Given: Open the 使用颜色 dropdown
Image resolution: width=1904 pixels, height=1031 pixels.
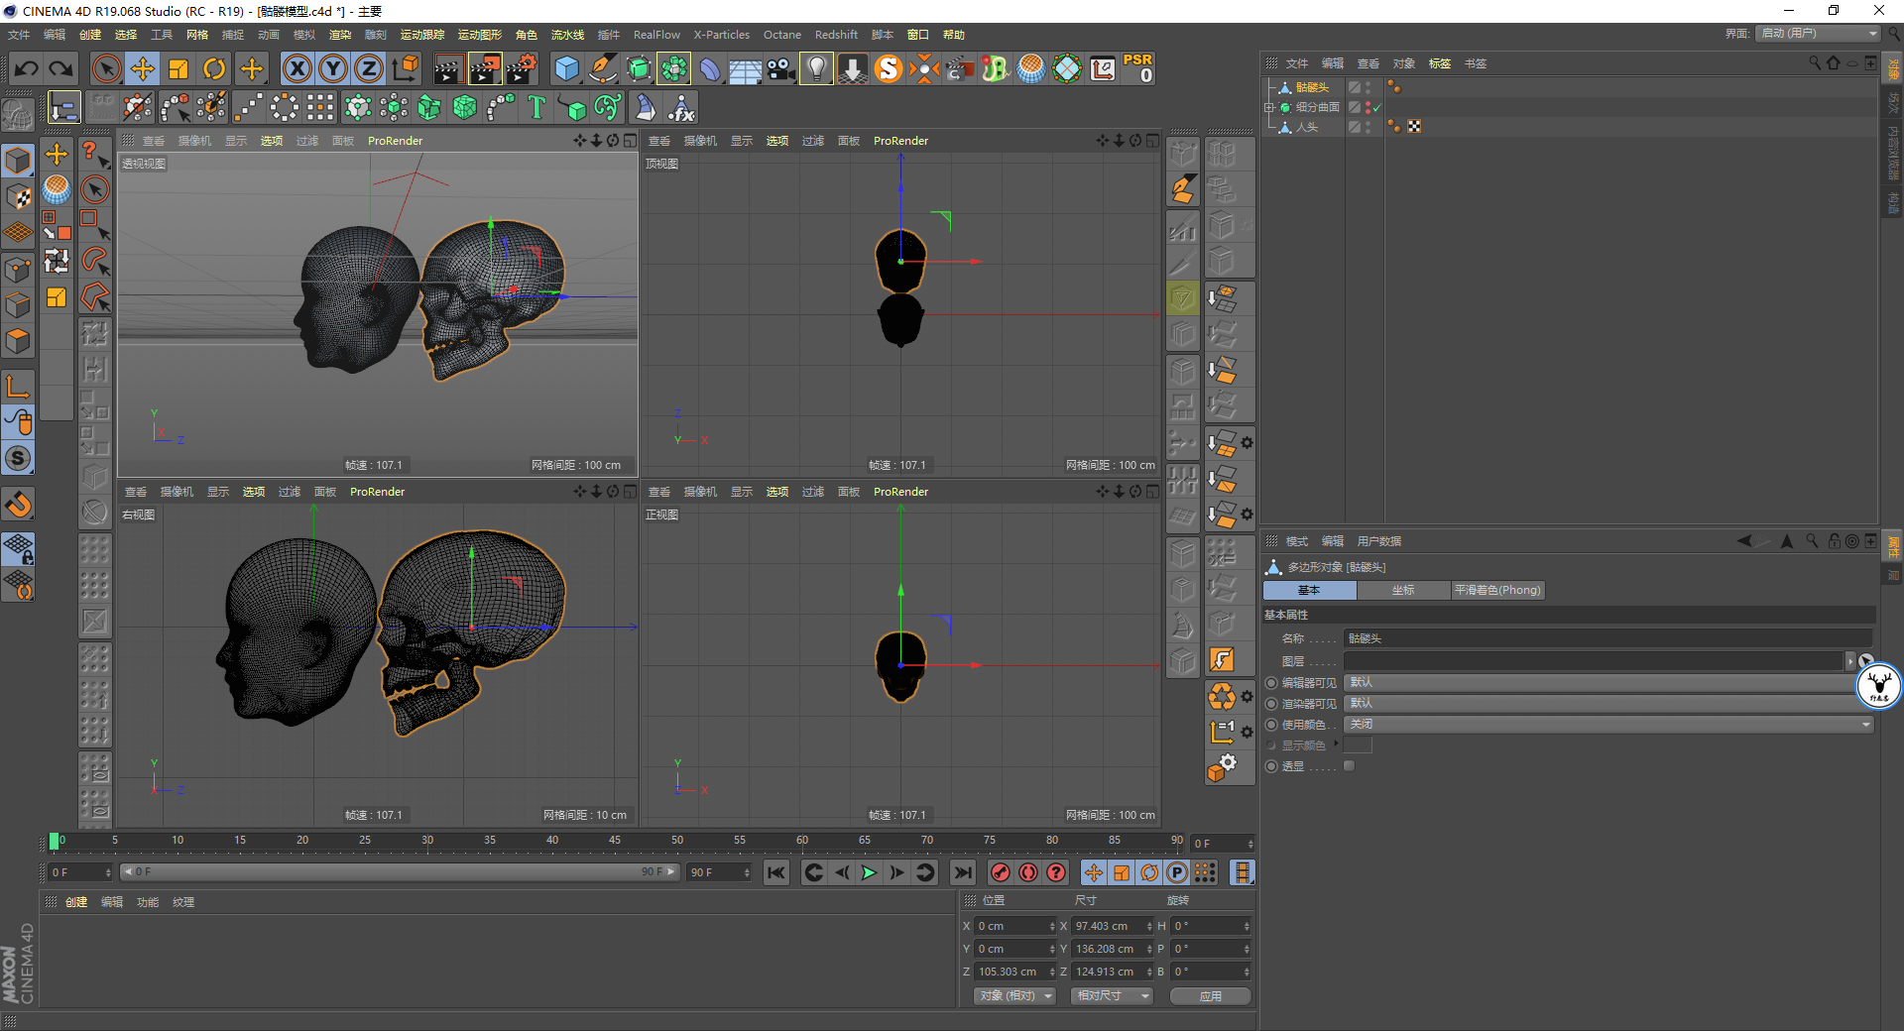Looking at the screenshot, I should click(x=1608, y=725).
